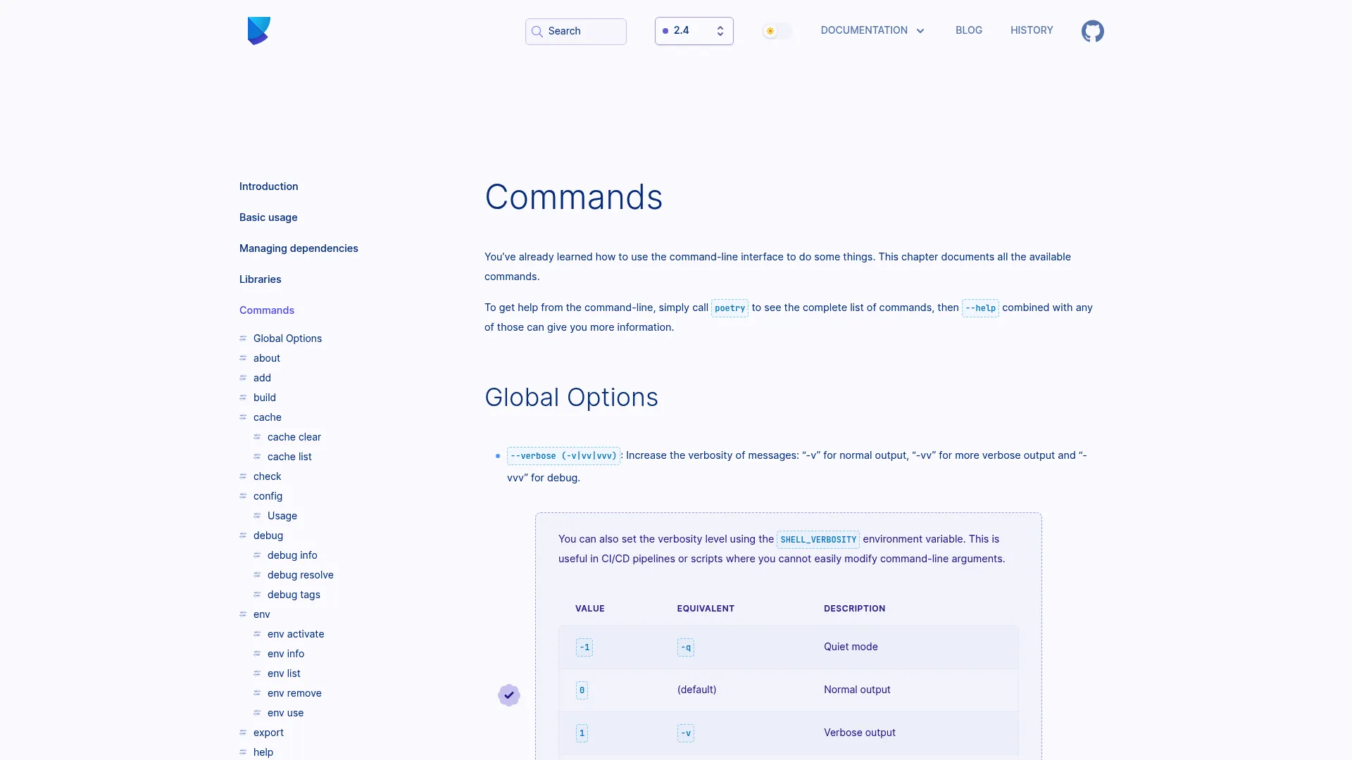
Task: Select the Commands chapter link
Action: pos(267,310)
